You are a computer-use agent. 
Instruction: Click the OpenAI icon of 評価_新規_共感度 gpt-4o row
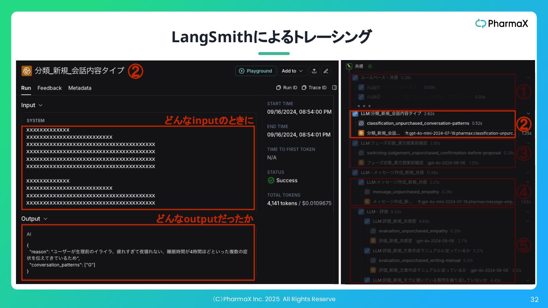(x=373, y=241)
